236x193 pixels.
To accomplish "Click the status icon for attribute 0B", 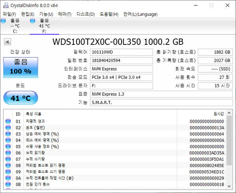I will click(8, 184).
